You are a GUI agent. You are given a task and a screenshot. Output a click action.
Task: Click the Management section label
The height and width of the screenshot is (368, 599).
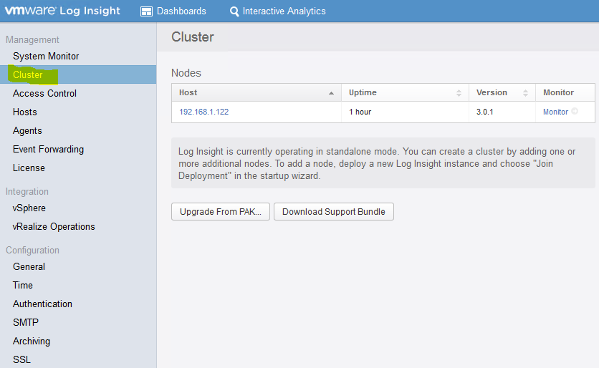point(32,39)
